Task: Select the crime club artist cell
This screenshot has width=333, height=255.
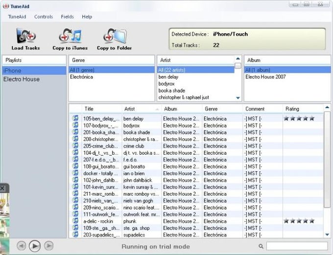Action: click(142, 146)
